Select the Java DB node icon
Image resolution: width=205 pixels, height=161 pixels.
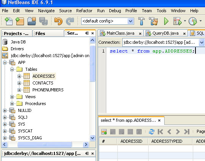click(5, 42)
